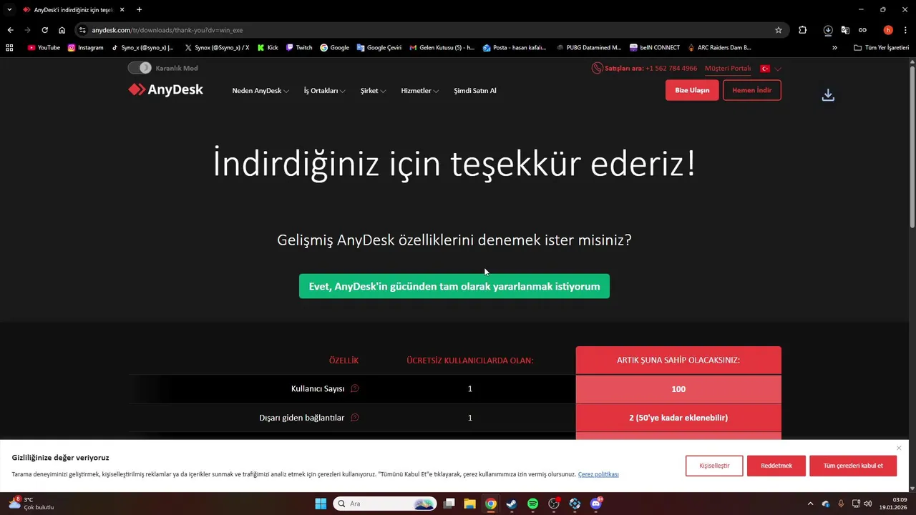
Task: Click the browser back arrow
Action: pyautogui.click(x=10, y=30)
